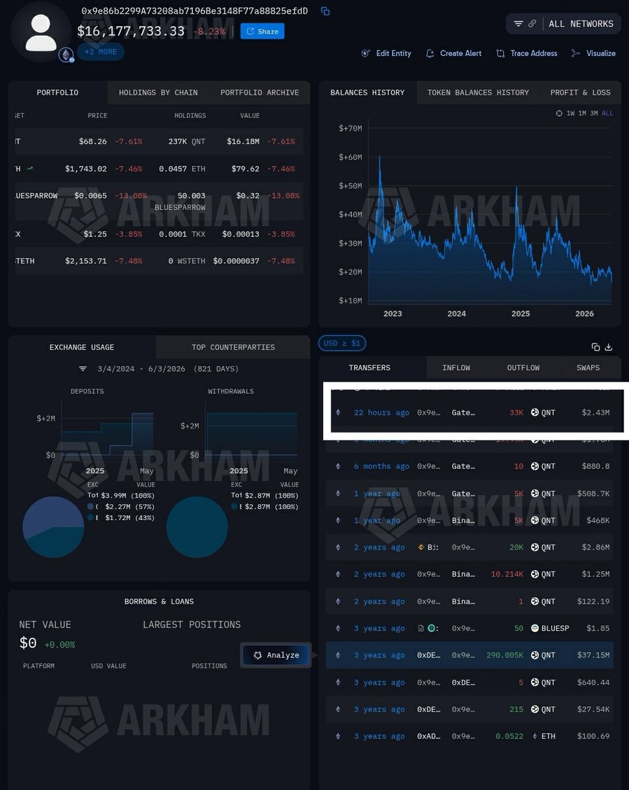Screen dimensions: 629x790
Task: Click the QNT token icon in the $508.7K row
Action: pyautogui.click(x=535, y=493)
